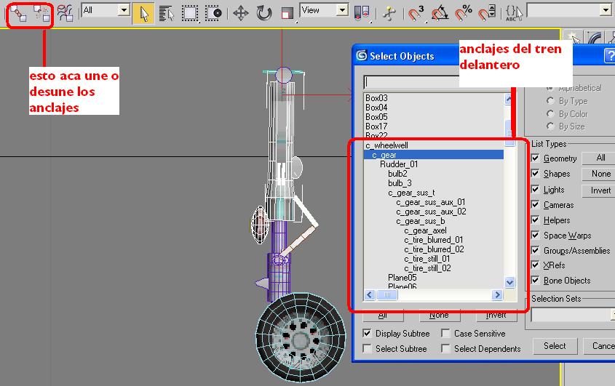Open the Selection Sets dropdown in dialog
Viewport: 615px width, 386px height.
pos(571,315)
